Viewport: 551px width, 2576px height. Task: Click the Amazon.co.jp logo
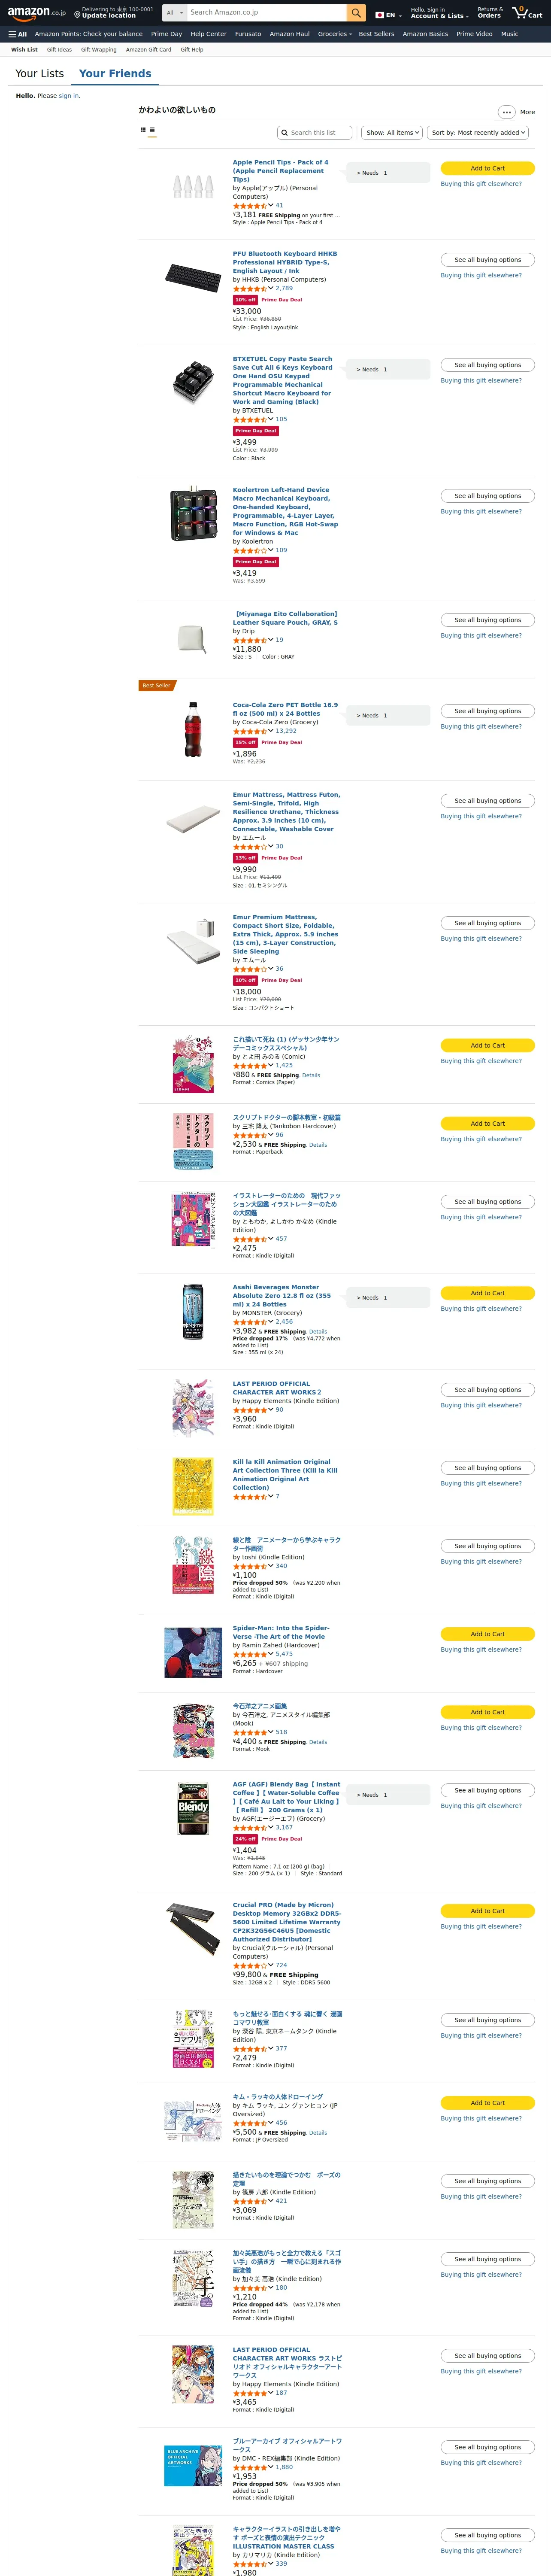point(36,13)
